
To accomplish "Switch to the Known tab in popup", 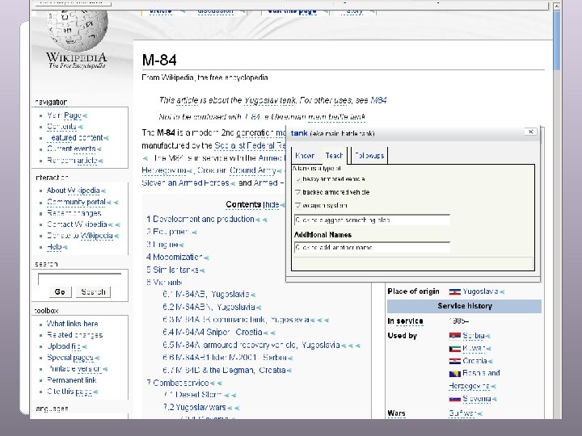I will [305, 156].
